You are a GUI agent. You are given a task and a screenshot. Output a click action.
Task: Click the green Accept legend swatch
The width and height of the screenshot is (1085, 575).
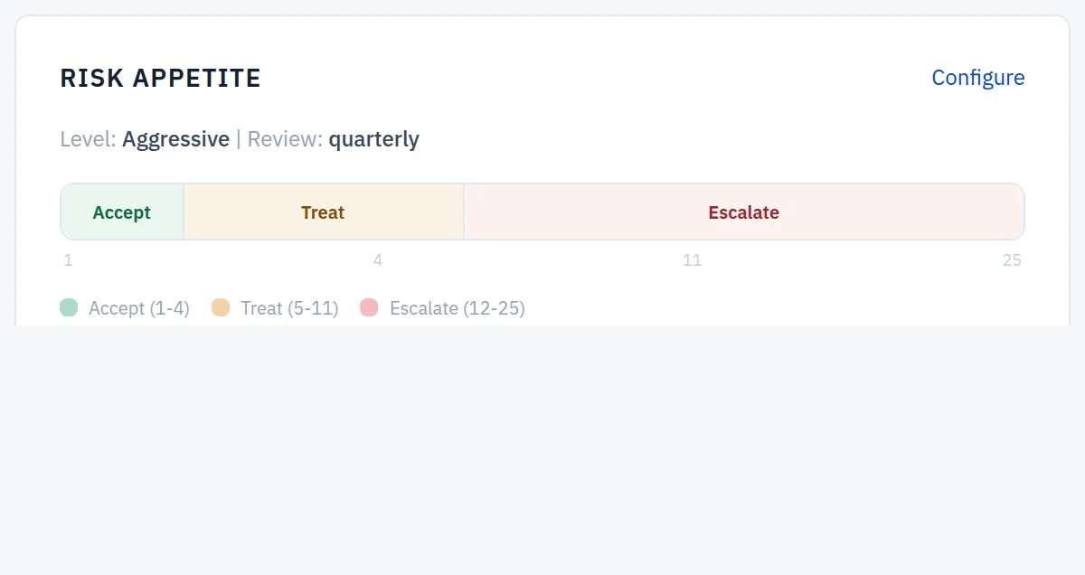click(x=69, y=307)
